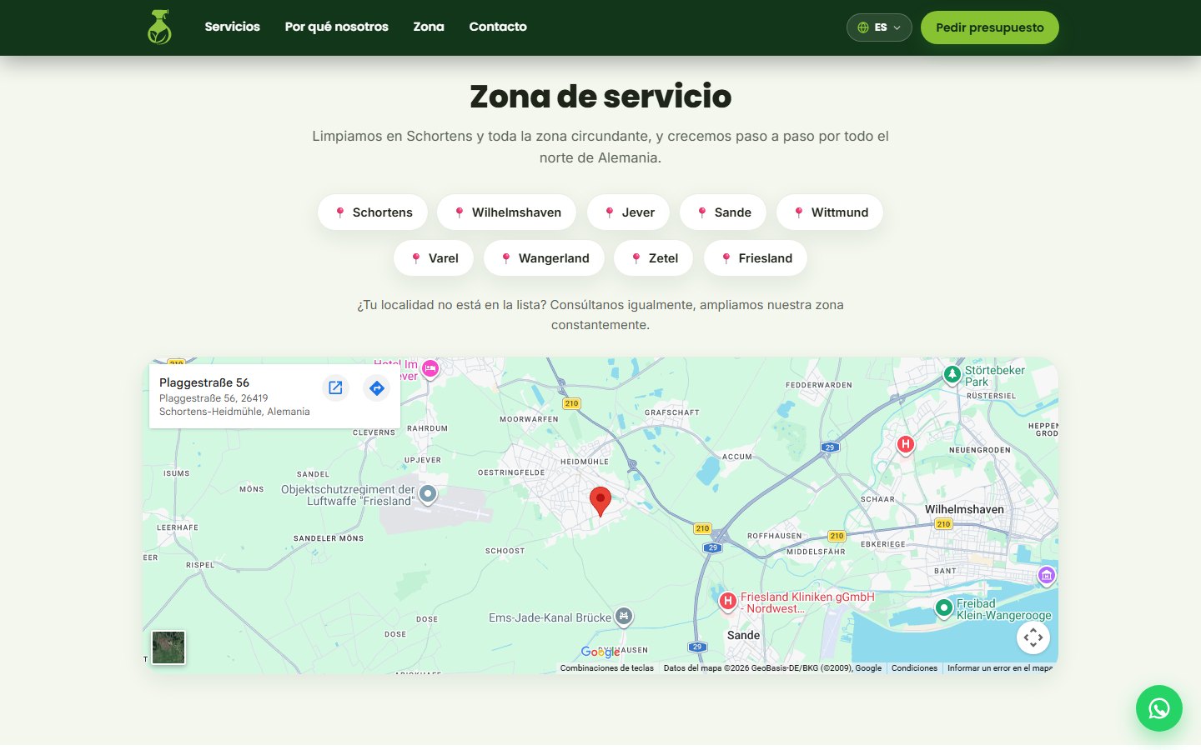
Task: Click the red map pin marker
Action: pyautogui.click(x=600, y=502)
